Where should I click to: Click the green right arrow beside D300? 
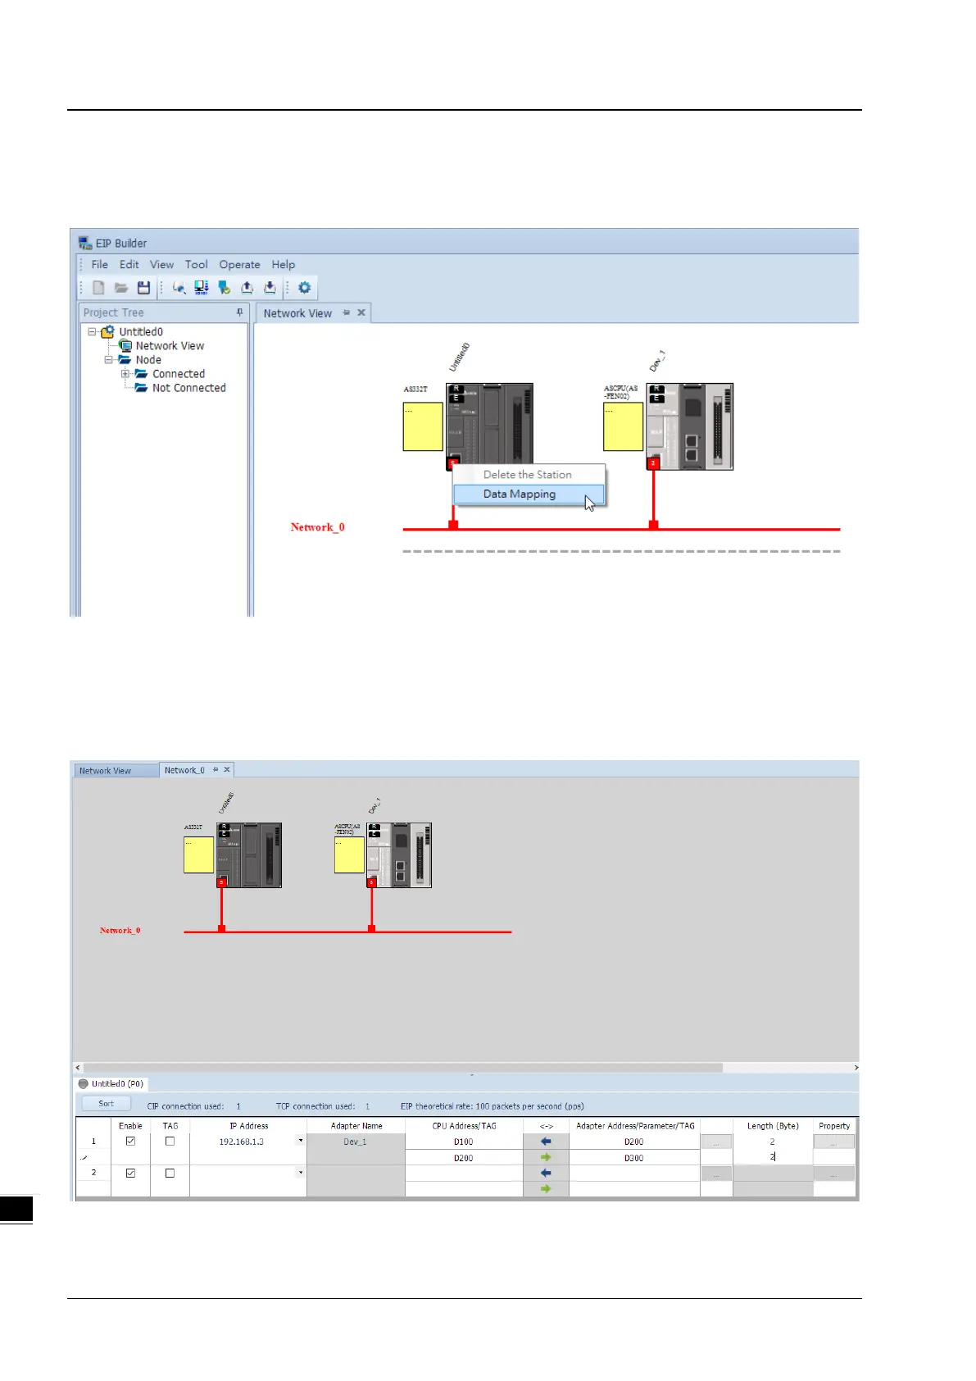pos(546,1157)
